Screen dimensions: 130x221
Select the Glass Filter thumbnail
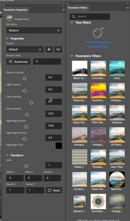point(80,113)
